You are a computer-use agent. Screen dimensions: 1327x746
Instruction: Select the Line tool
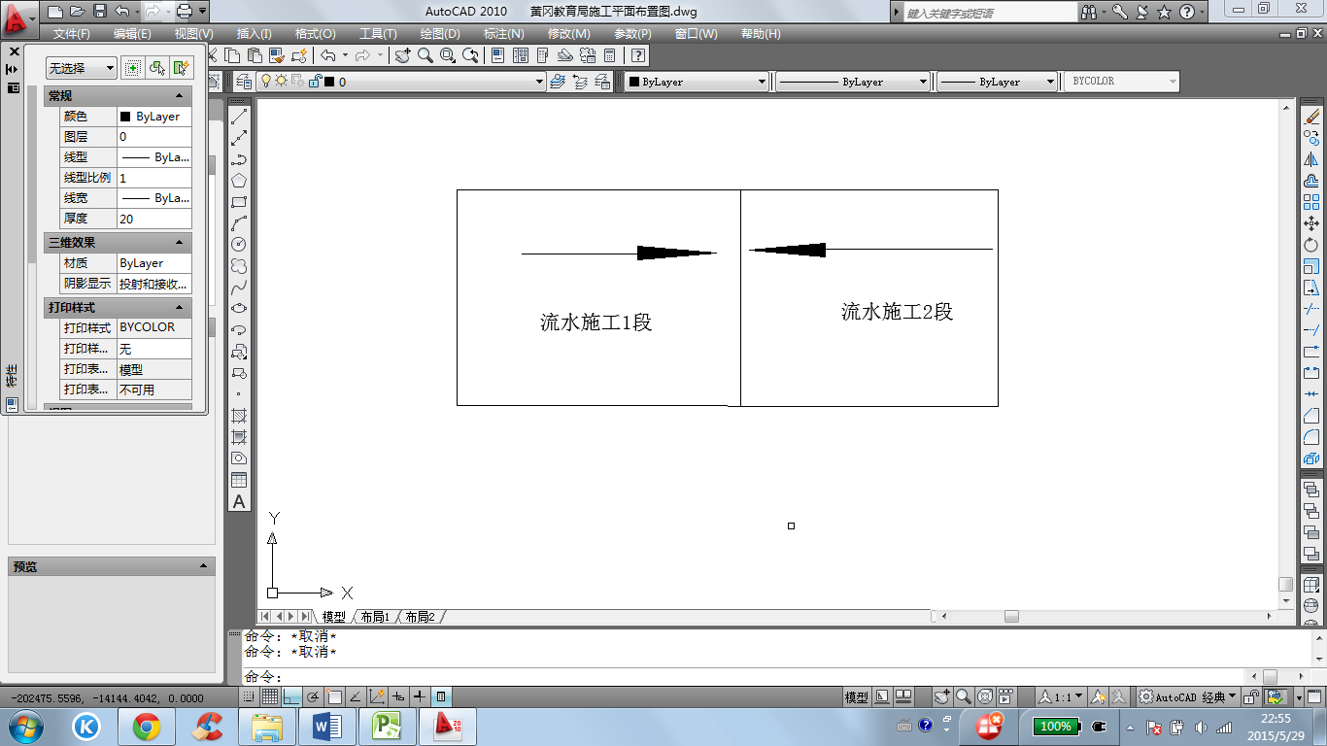click(x=239, y=116)
